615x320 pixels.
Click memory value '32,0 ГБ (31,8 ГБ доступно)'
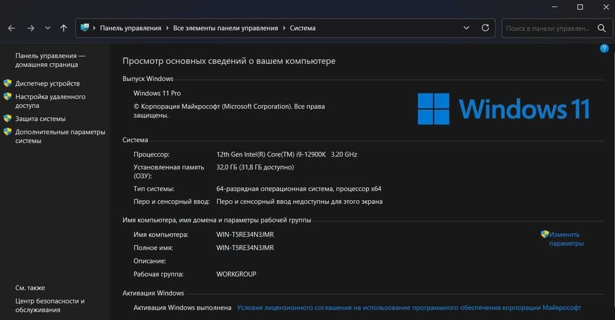pyautogui.click(x=255, y=167)
